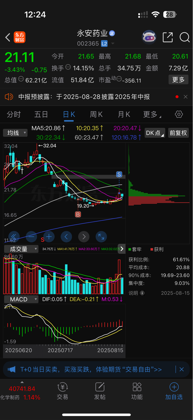Open the search magnifier icon
The width and height of the screenshot is (193, 420).
(x=184, y=37)
